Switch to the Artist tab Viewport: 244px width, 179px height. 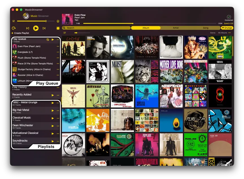pyautogui.click(x=175, y=28)
